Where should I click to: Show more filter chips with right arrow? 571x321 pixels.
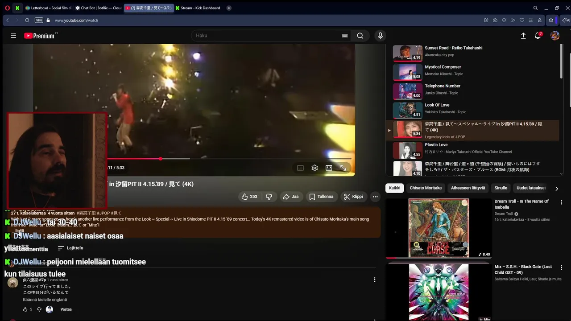pos(556,189)
